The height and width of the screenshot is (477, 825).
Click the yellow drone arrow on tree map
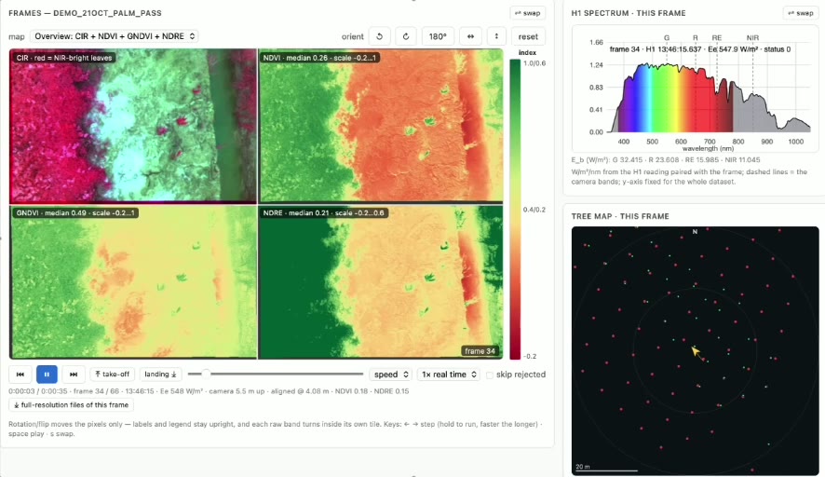tap(696, 351)
